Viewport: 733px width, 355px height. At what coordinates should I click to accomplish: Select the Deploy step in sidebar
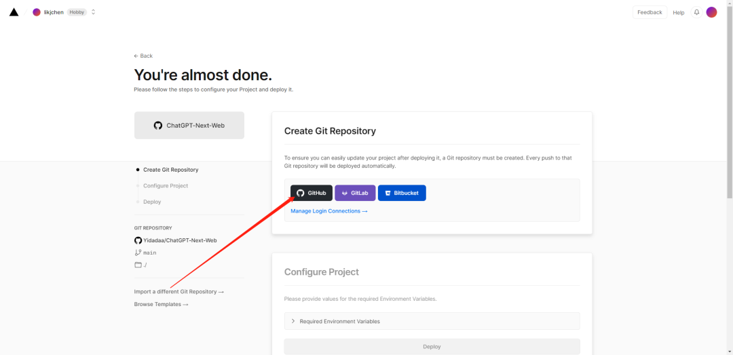click(152, 202)
